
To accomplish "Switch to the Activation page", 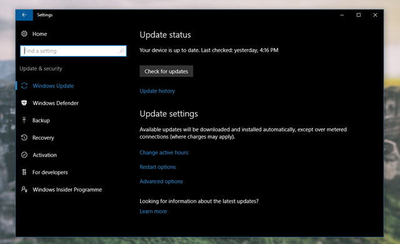I will click(x=44, y=155).
